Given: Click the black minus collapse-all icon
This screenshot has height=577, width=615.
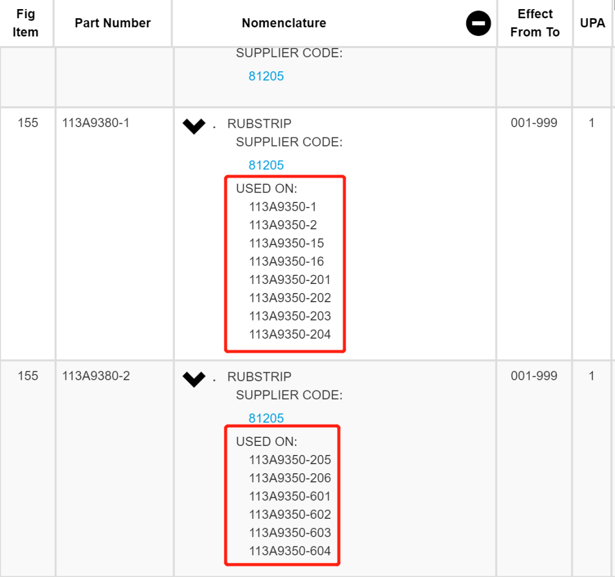Looking at the screenshot, I should [478, 23].
